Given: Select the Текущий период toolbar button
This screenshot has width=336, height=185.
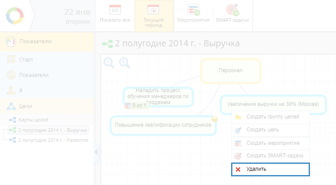Looking at the screenshot, I should (153, 16).
